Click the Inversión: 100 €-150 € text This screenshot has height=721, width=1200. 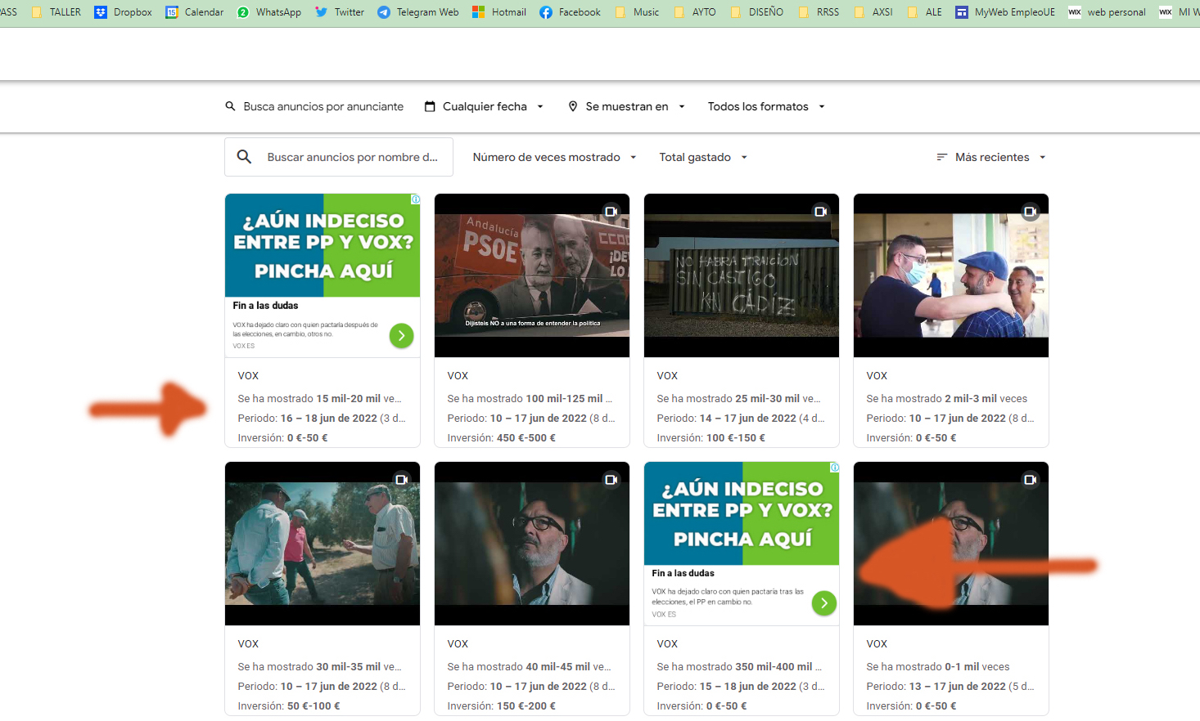711,438
